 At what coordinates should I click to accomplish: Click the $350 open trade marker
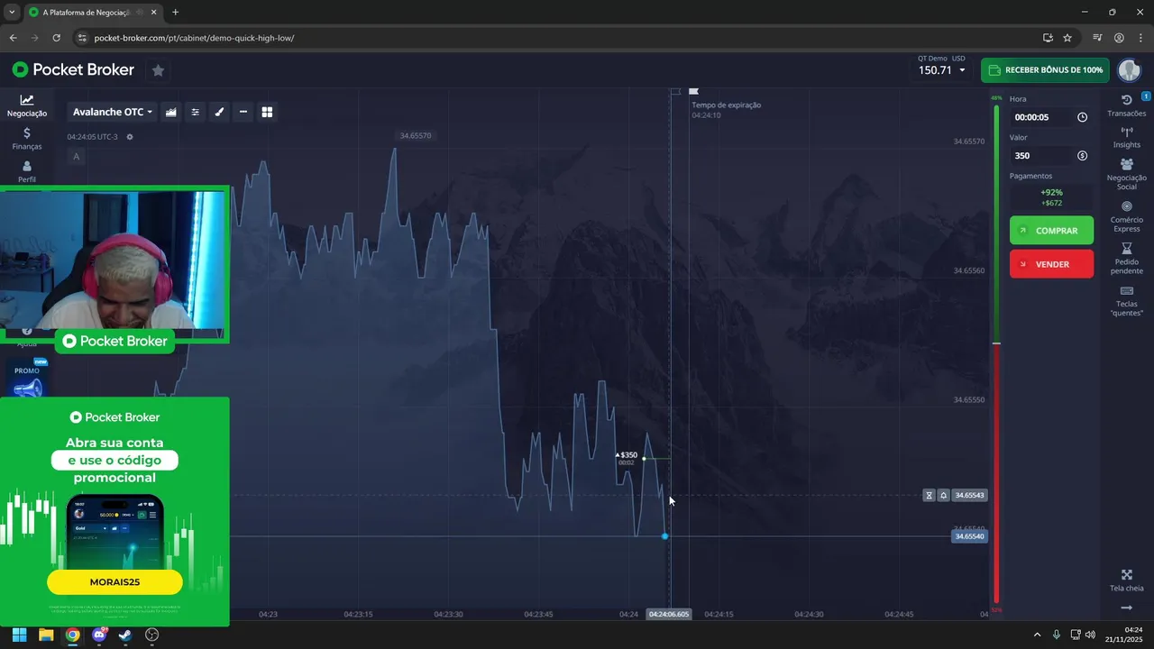tap(627, 456)
